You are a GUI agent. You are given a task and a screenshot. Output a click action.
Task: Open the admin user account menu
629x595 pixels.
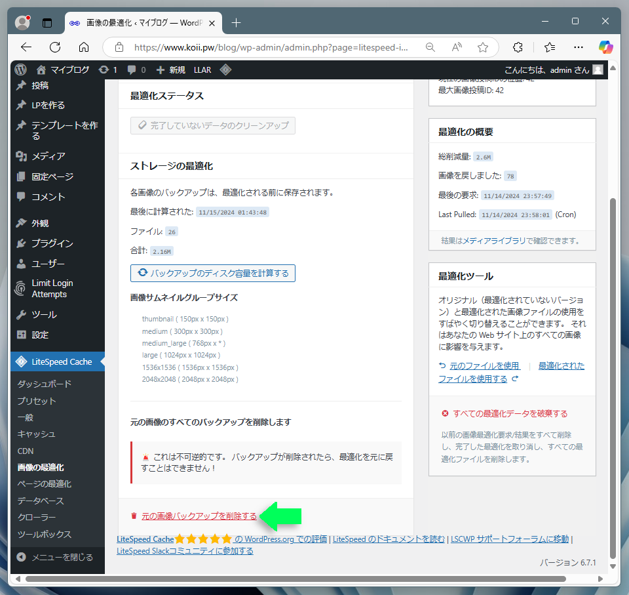click(554, 70)
